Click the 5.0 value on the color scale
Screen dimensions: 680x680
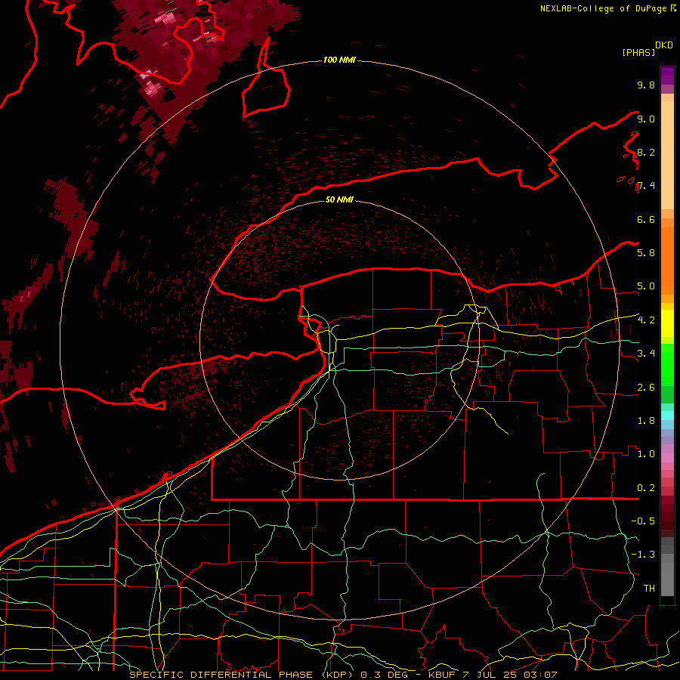tap(646, 286)
